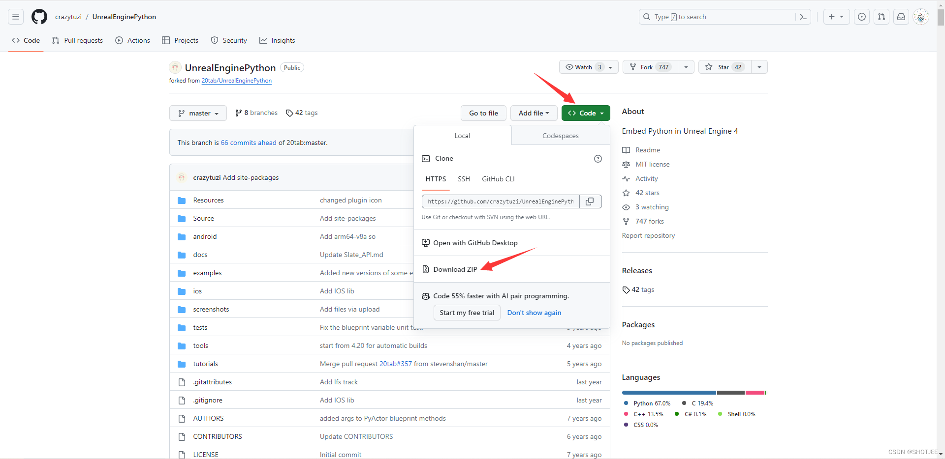Open the 66 commits ahead link

click(249, 143)
